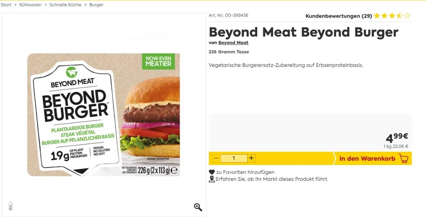Go to Start in the breadcrumb
The image size is (426, 217).
coord(6,5)
